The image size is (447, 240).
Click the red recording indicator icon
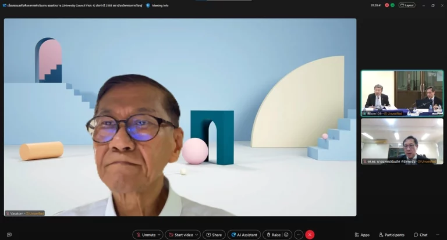pyautogui.click(x=387, y=5)
